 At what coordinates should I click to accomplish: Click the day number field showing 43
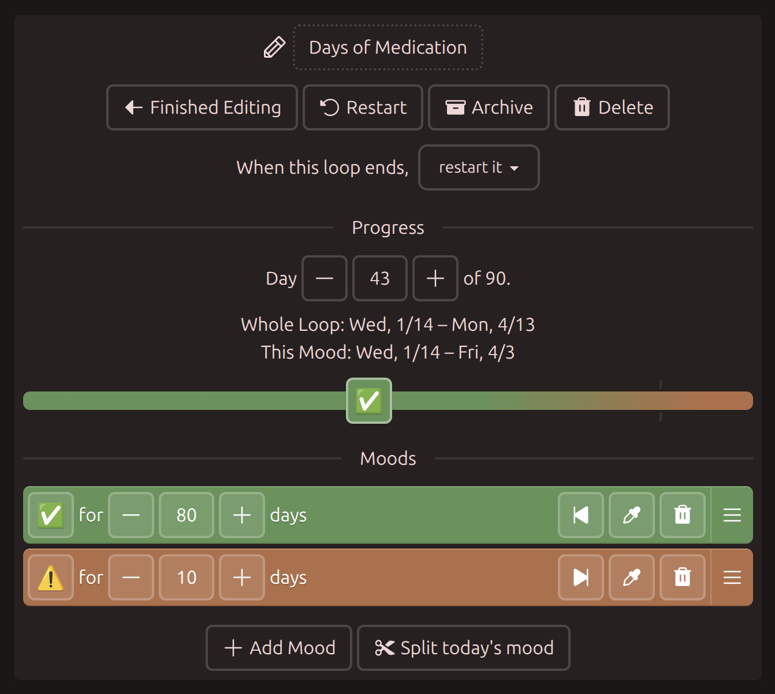pos(379,278)
